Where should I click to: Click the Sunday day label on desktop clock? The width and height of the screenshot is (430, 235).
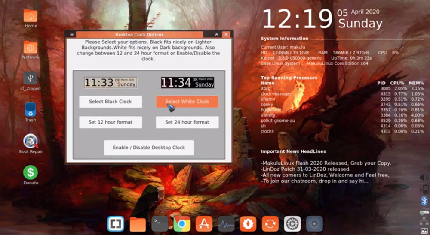point(360,23)
